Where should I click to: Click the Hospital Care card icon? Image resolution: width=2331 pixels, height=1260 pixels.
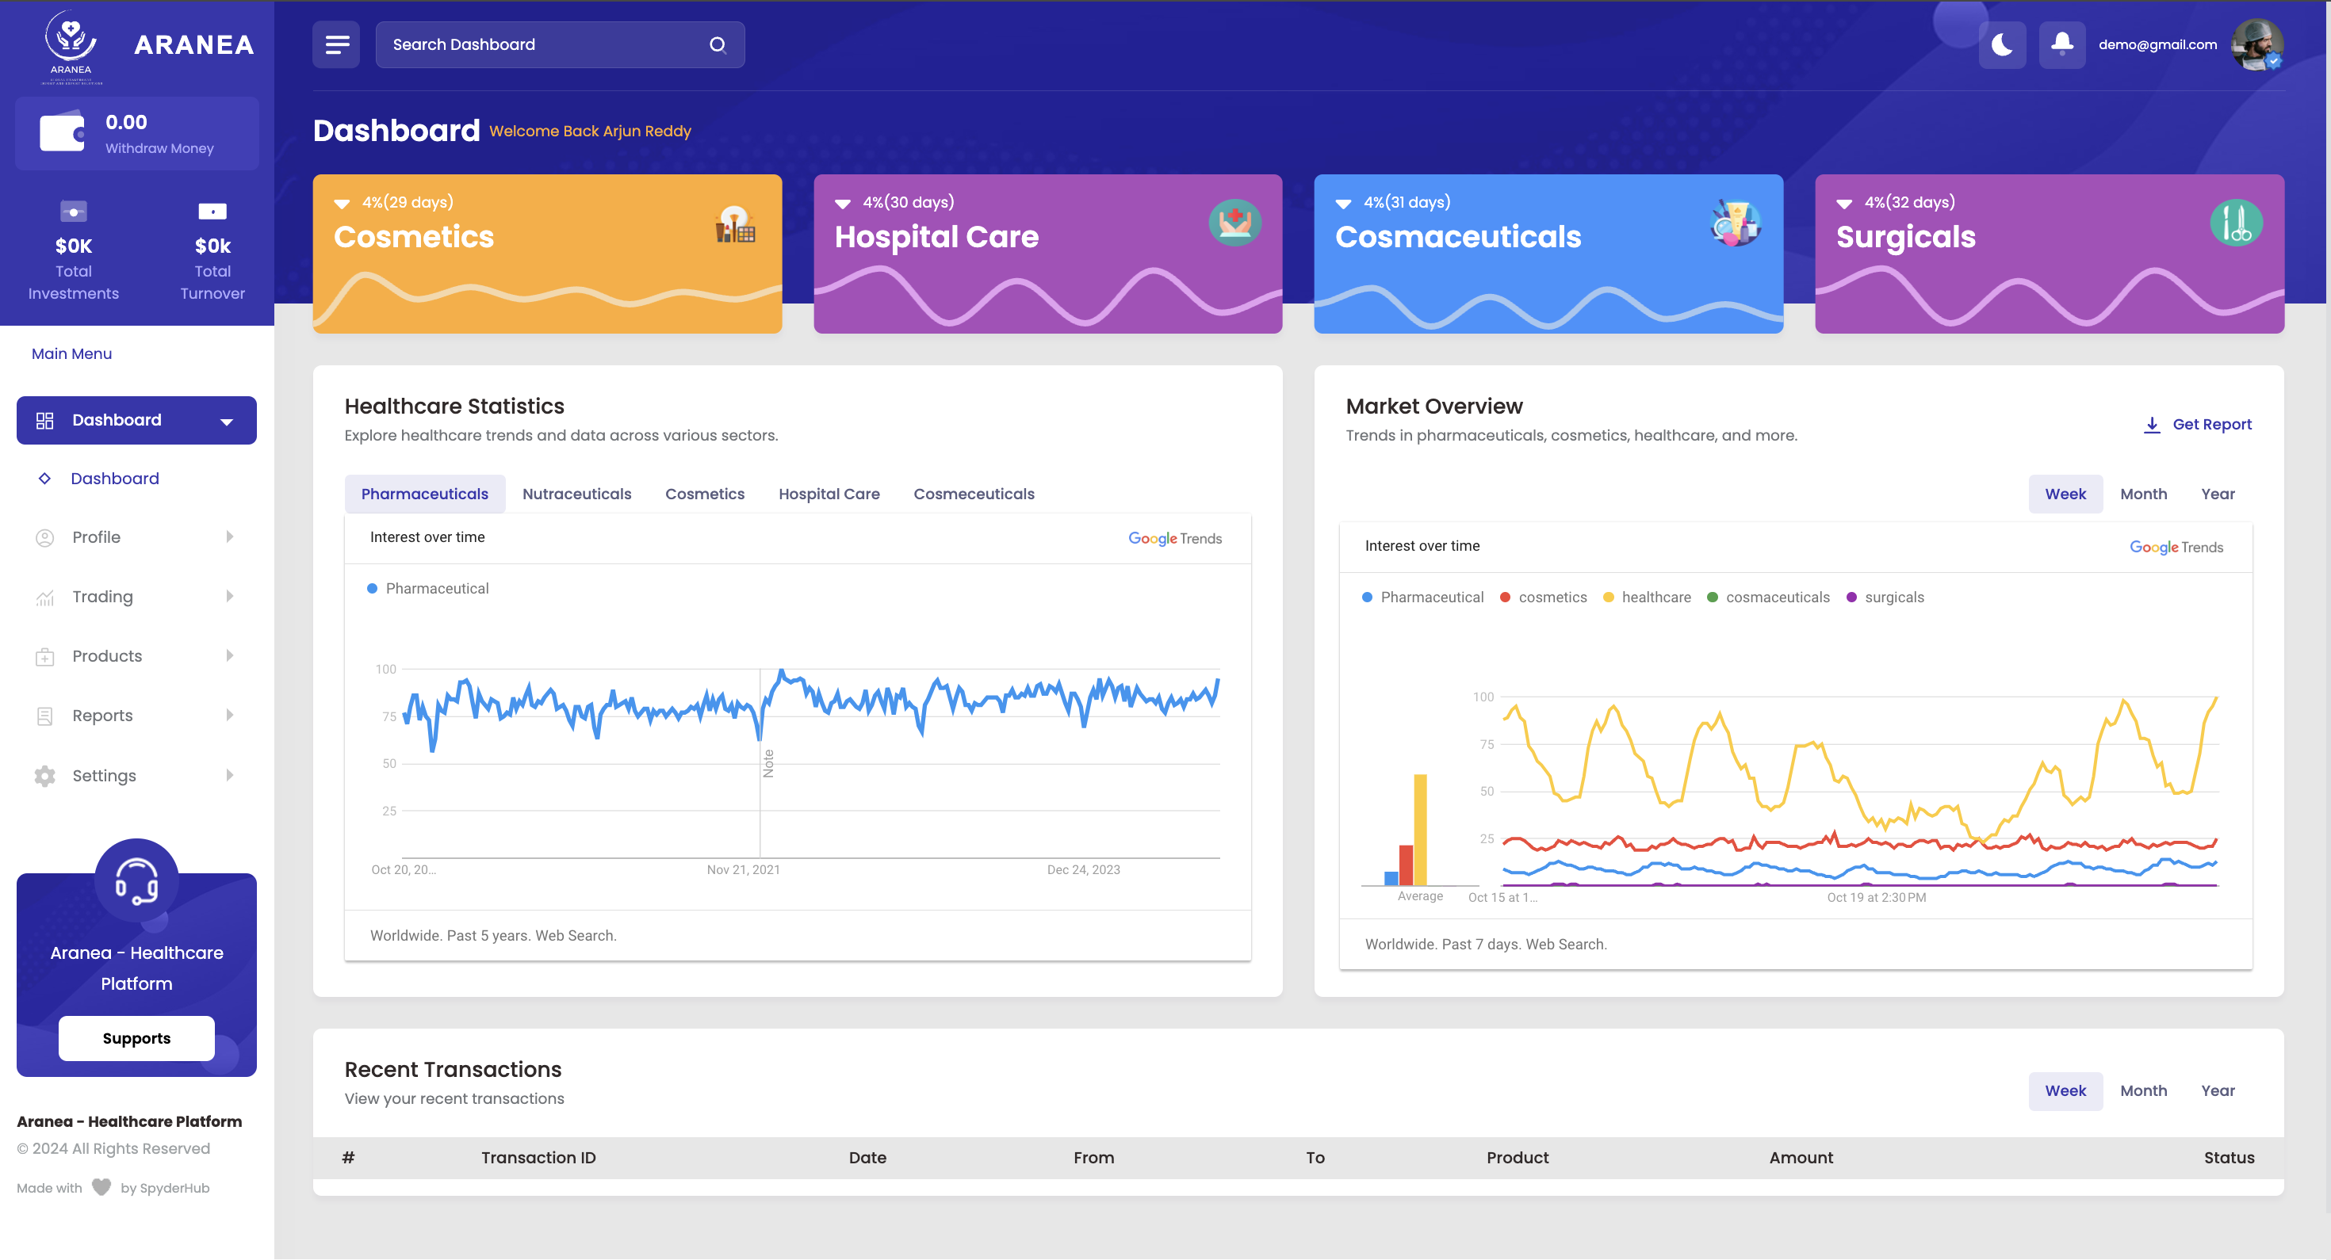[x=1234, y=222]
